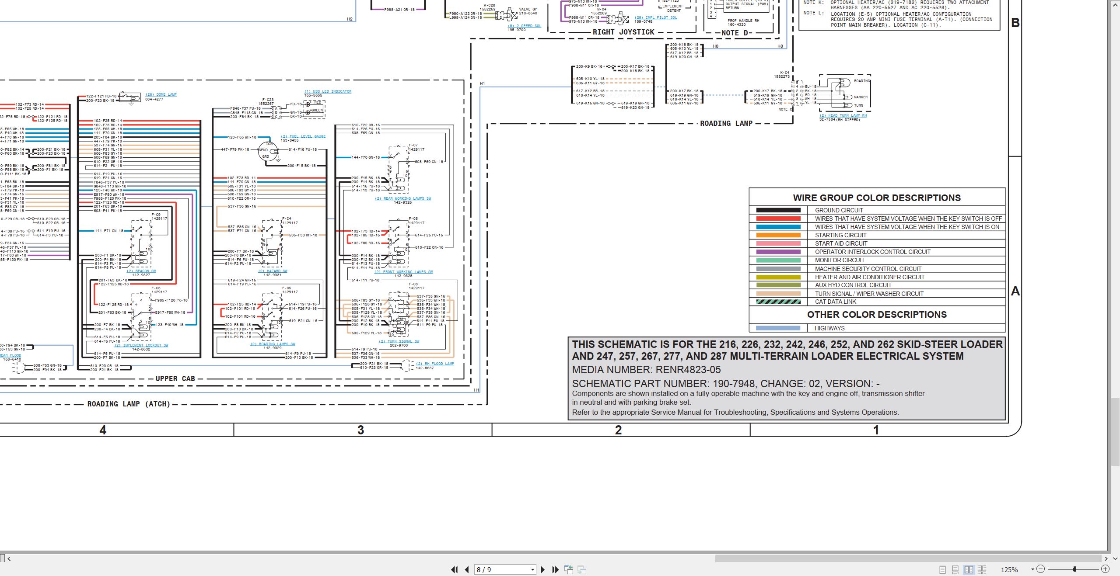The image size is (1120, 576).
Task: Open the HEAD TURN LAMP RH link
Action: pyautogui.click(x=843, y=115)
